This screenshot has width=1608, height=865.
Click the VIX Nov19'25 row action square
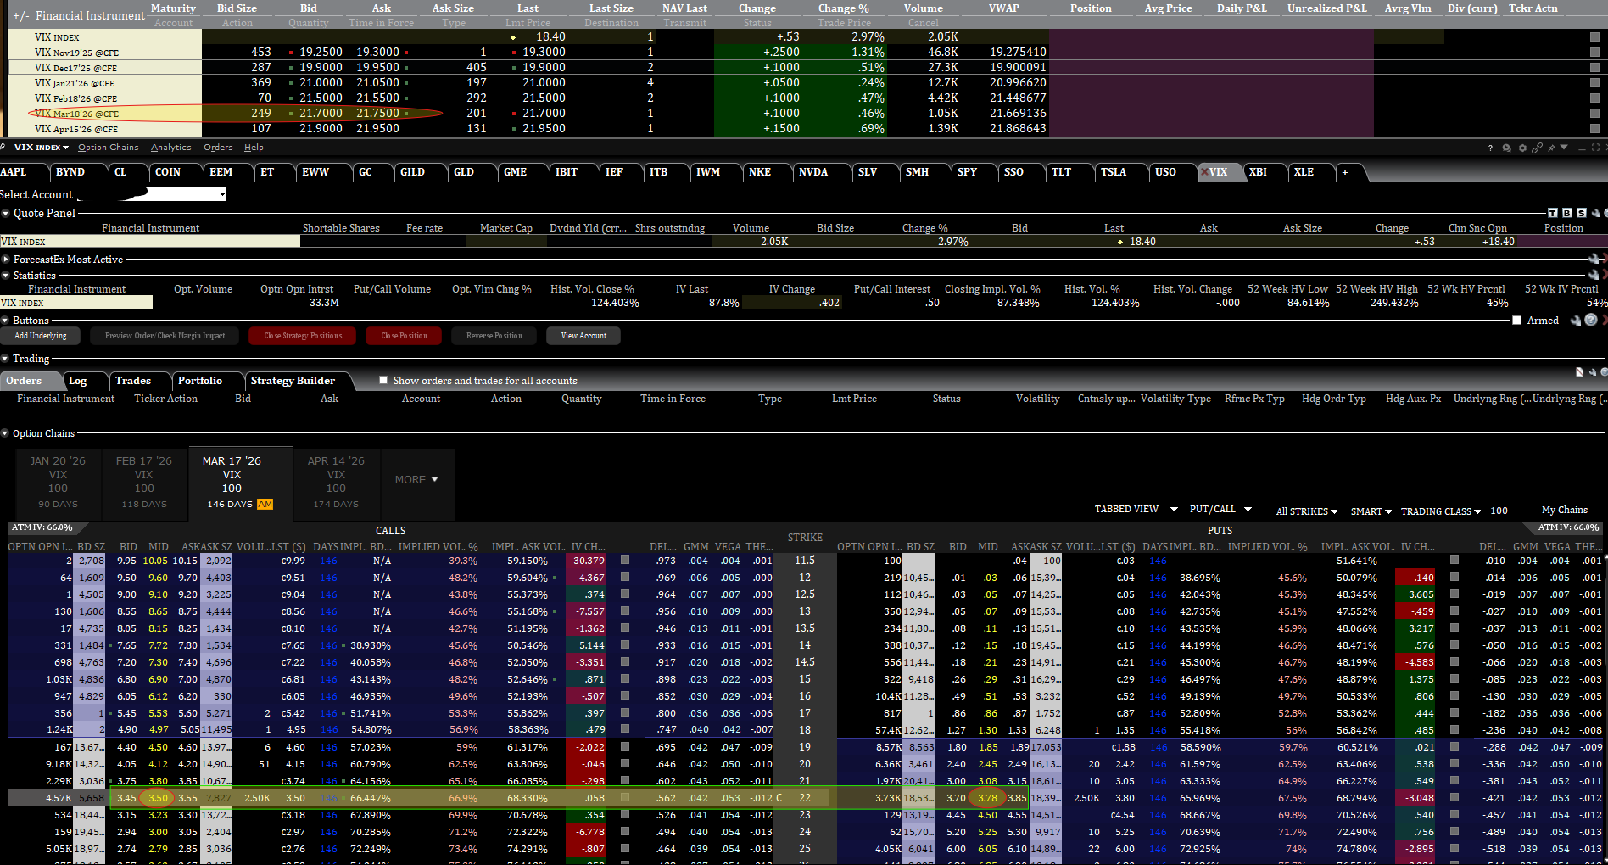[x=1594, y=52]
